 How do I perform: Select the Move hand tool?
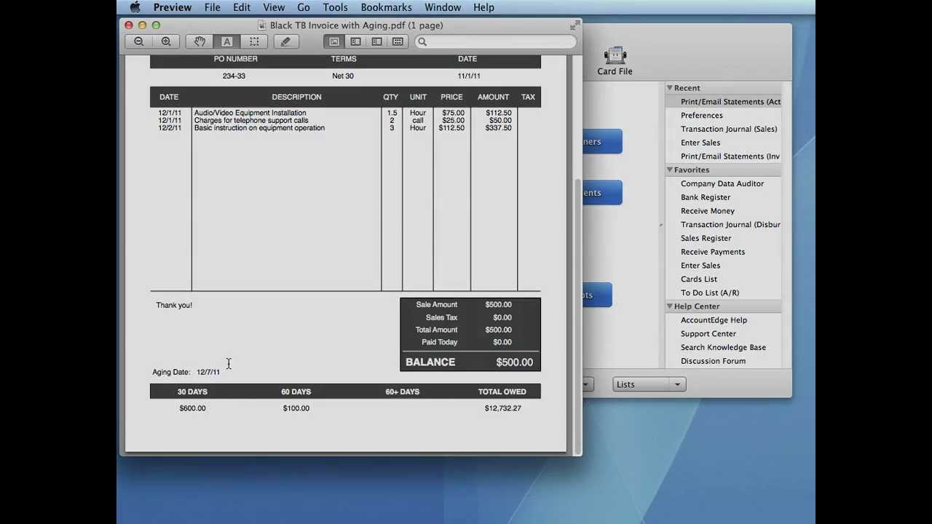pos(200,41)
